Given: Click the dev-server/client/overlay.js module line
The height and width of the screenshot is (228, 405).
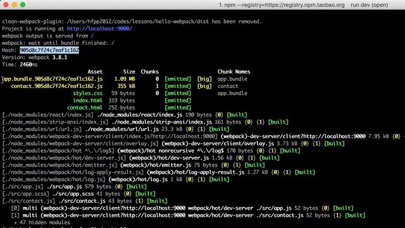Looking at the screenshot, I should [173, 144].
